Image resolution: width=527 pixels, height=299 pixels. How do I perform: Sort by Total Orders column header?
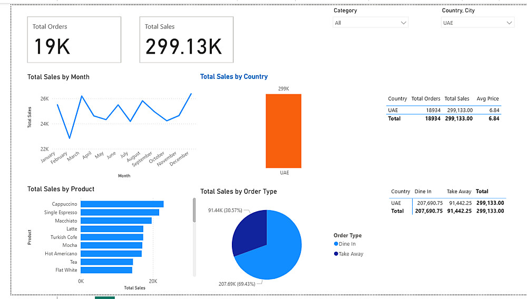(425, 98)
